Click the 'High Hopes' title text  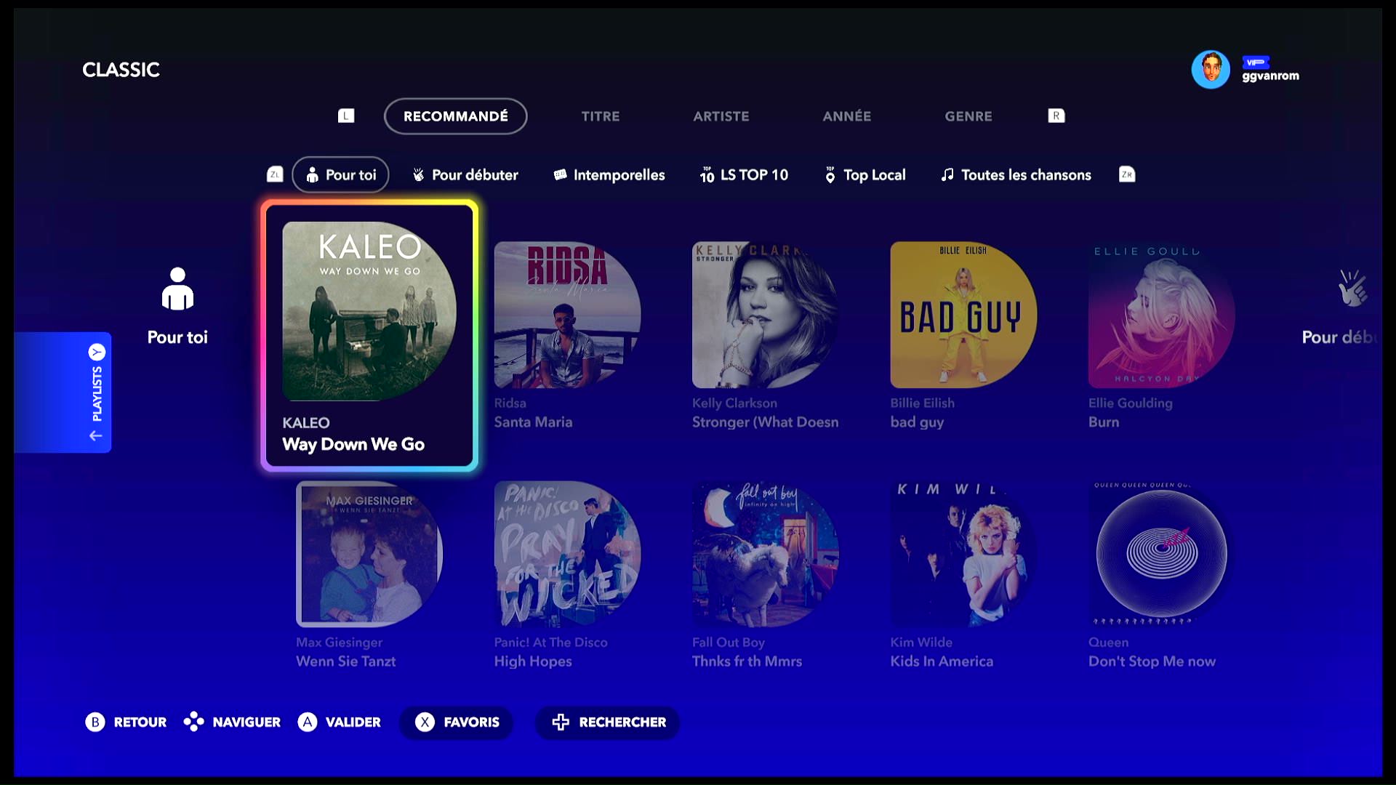(x=533, y=661)
